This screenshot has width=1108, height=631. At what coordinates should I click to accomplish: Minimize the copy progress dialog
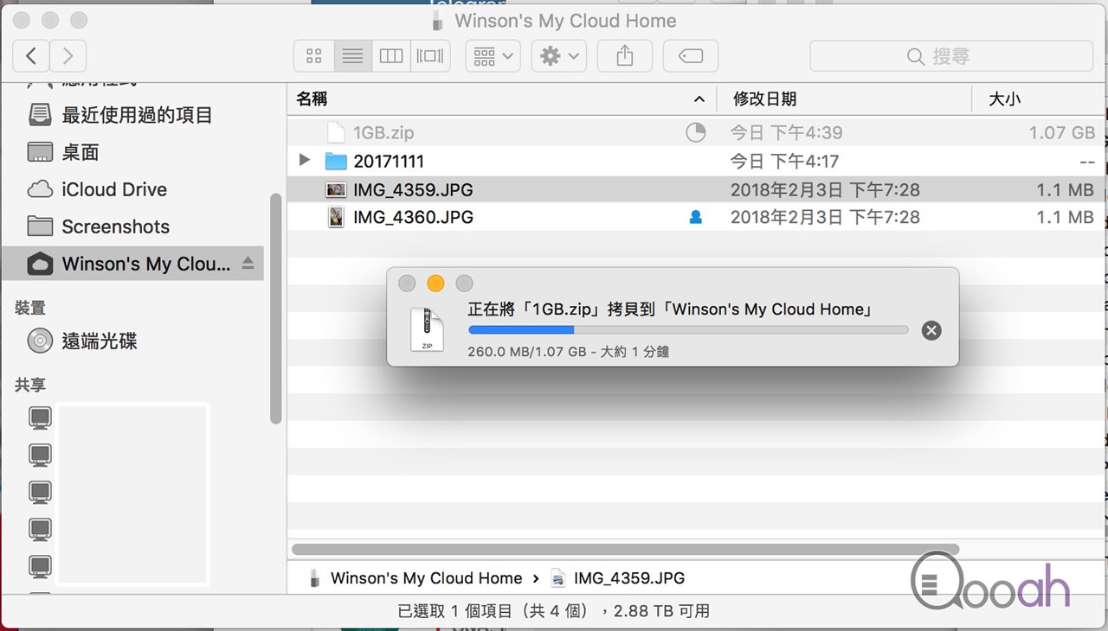[x=436, y=284]
